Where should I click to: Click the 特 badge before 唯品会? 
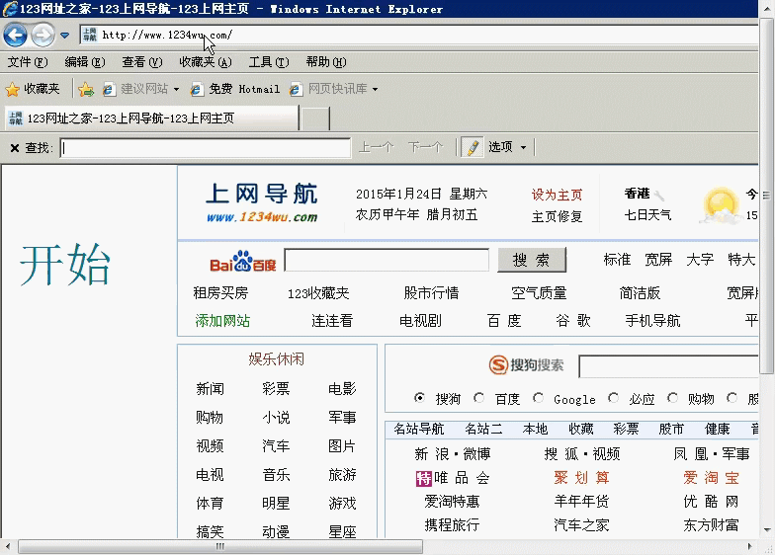click(423, 478)
